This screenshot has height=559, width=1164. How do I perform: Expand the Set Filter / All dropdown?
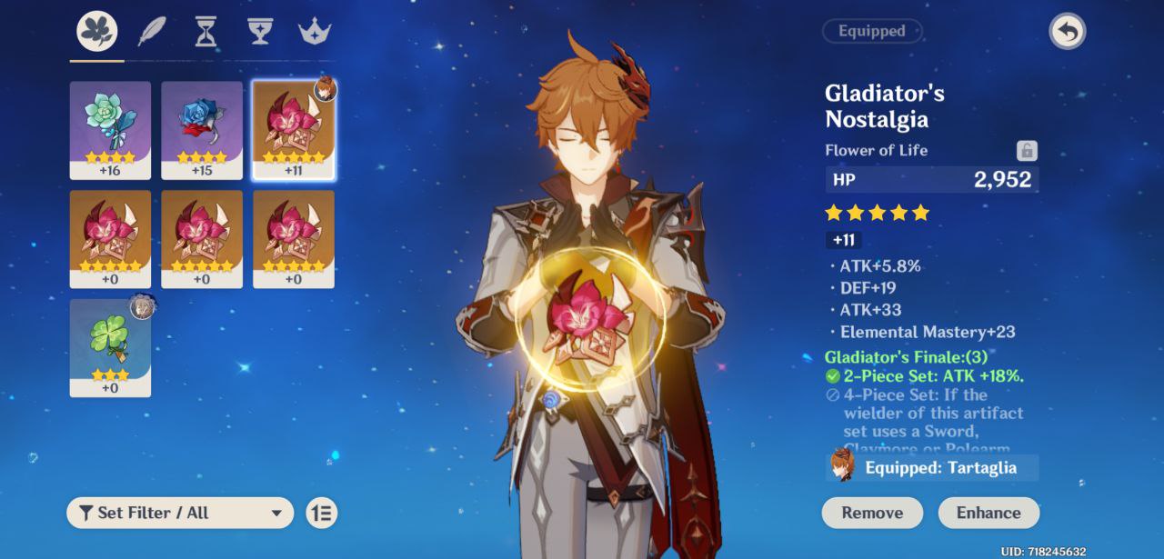[180, 513]
